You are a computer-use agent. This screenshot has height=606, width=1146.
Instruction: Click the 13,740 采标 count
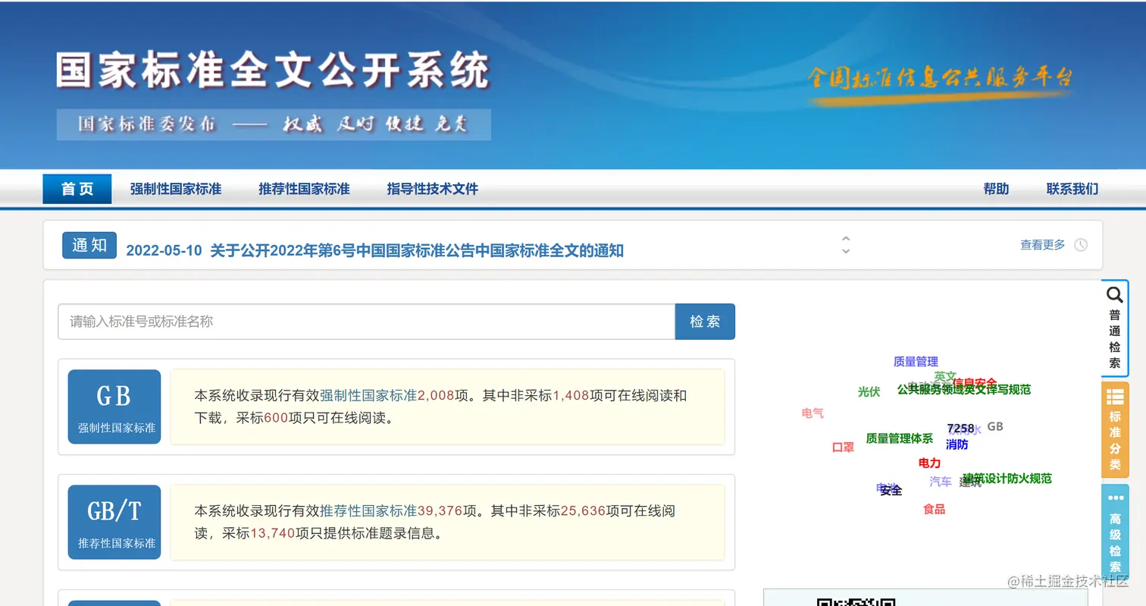coord(273,533)
